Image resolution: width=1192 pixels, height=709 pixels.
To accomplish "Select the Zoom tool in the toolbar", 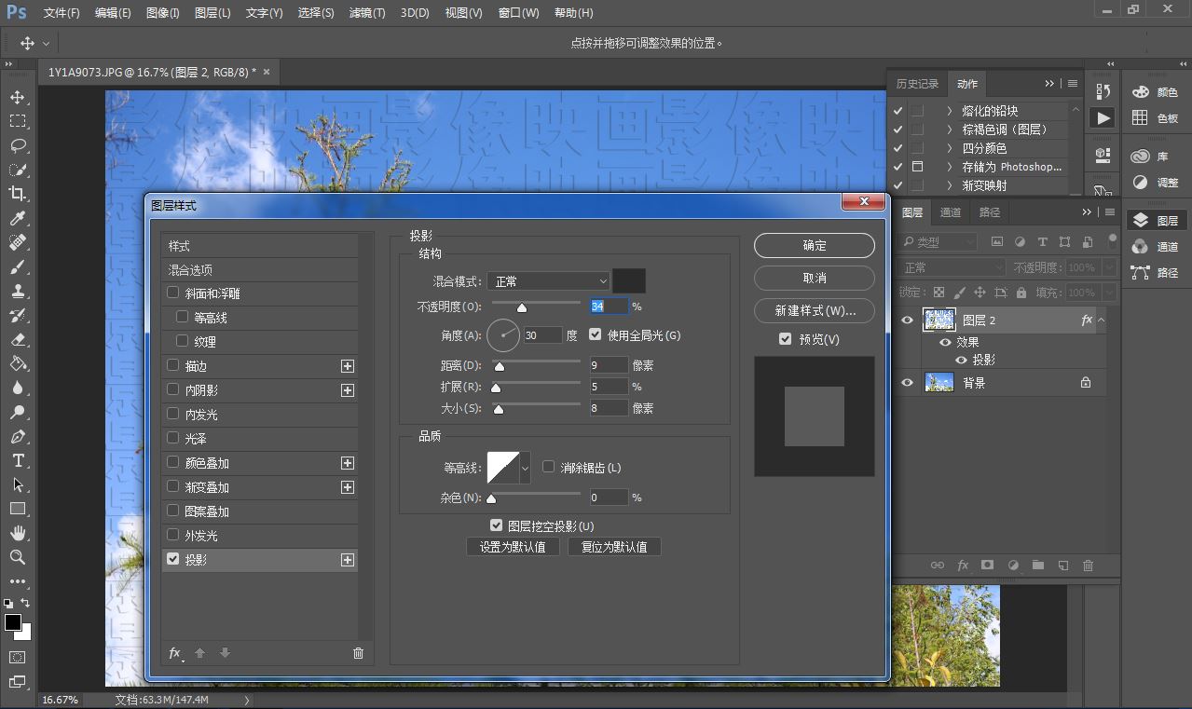I will coord(17,557).
